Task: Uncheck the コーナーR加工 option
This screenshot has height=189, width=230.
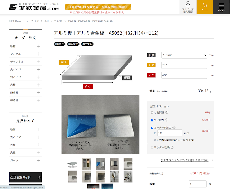Action: pyautogui.click(x=152, y=128)
